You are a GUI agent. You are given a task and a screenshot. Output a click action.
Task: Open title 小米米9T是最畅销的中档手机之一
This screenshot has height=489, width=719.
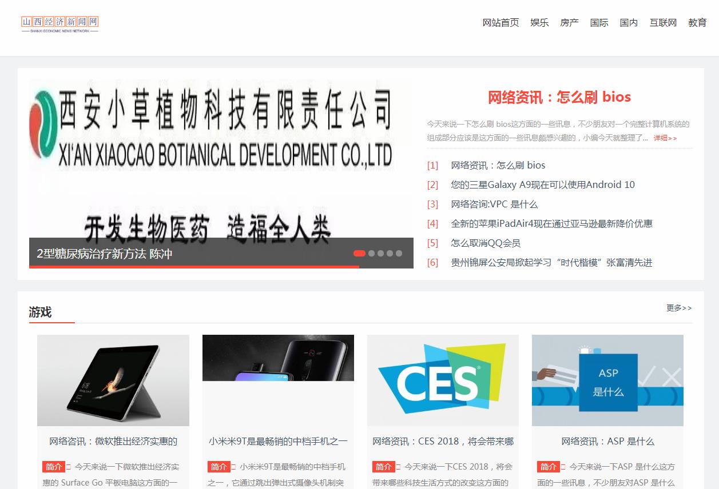pos(278,441)
